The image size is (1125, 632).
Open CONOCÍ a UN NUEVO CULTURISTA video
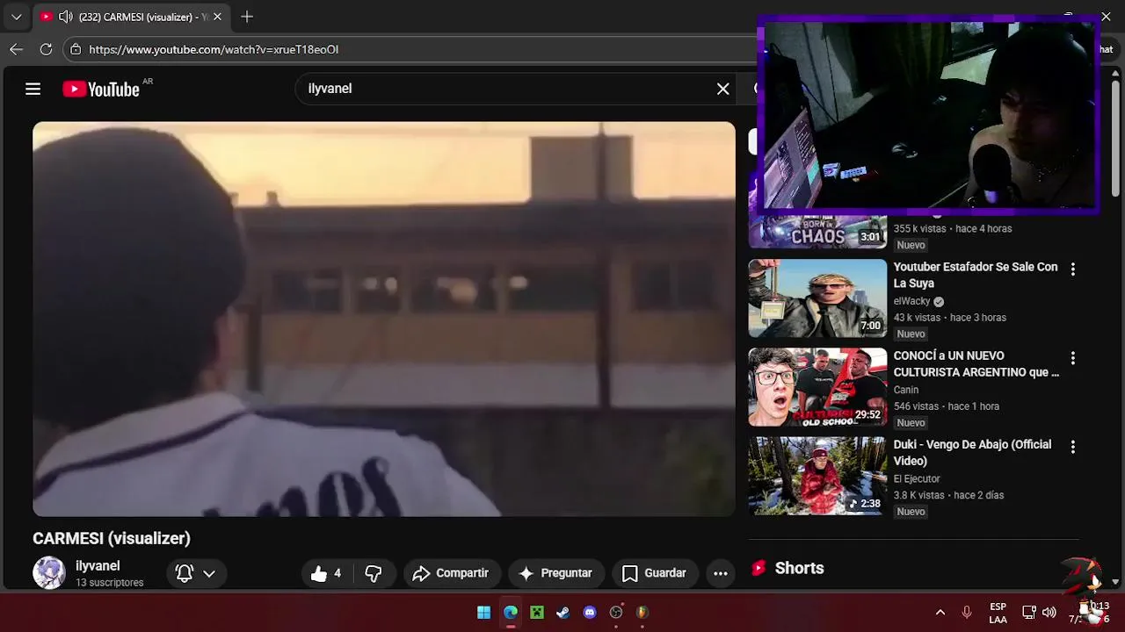(x=976, y=363)
